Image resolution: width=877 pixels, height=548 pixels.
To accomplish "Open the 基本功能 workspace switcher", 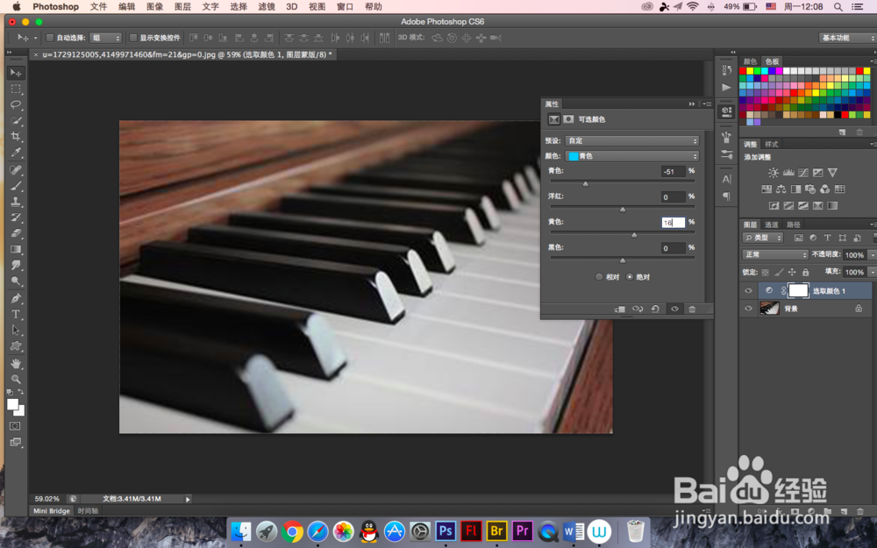I will pyautogui.click(x=846, y=38).
